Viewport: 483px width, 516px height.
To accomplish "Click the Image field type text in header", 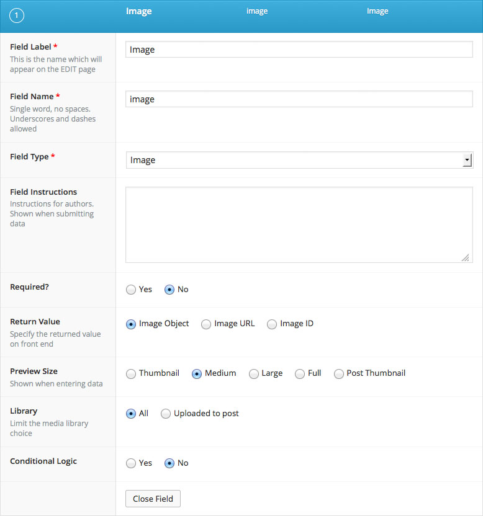I will coord(377,11).
